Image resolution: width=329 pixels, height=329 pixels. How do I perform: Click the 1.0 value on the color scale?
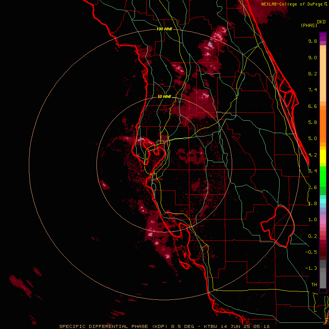(x=313, y=220)
